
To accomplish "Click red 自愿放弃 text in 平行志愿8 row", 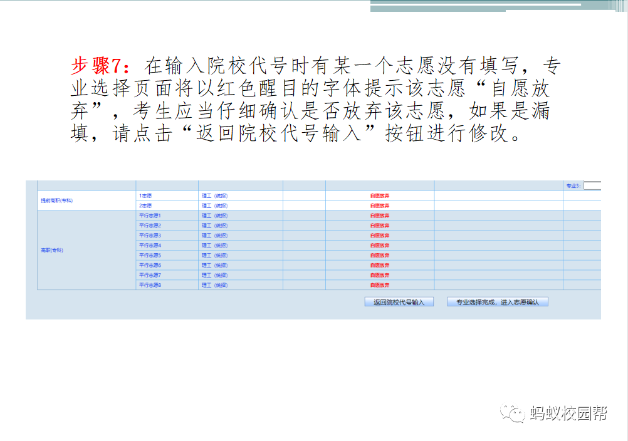I will [x=380, y=285].
